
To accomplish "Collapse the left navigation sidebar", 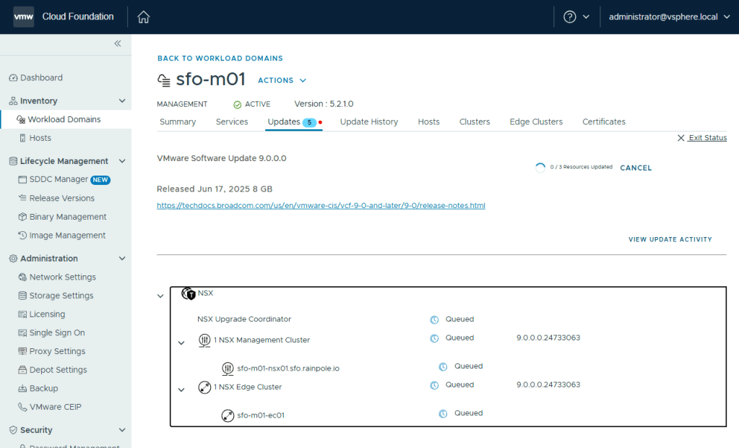I will pos(118,44).
